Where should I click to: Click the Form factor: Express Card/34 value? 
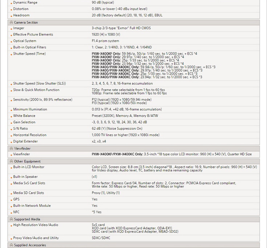click(164, 185)
